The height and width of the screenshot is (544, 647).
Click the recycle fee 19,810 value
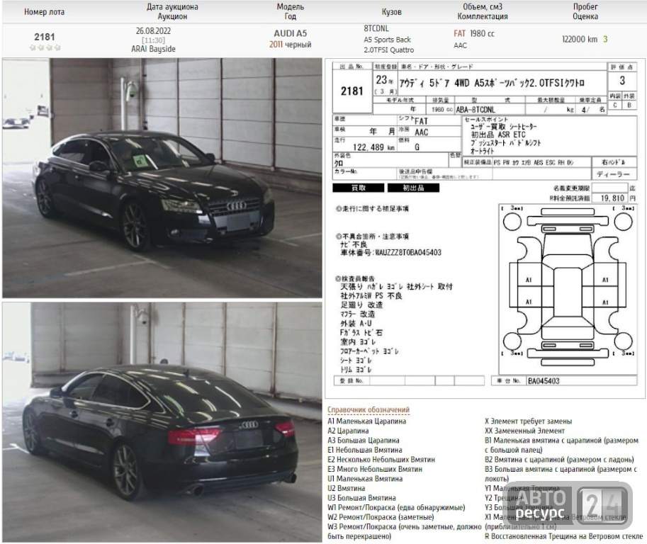tap(612, 198)
